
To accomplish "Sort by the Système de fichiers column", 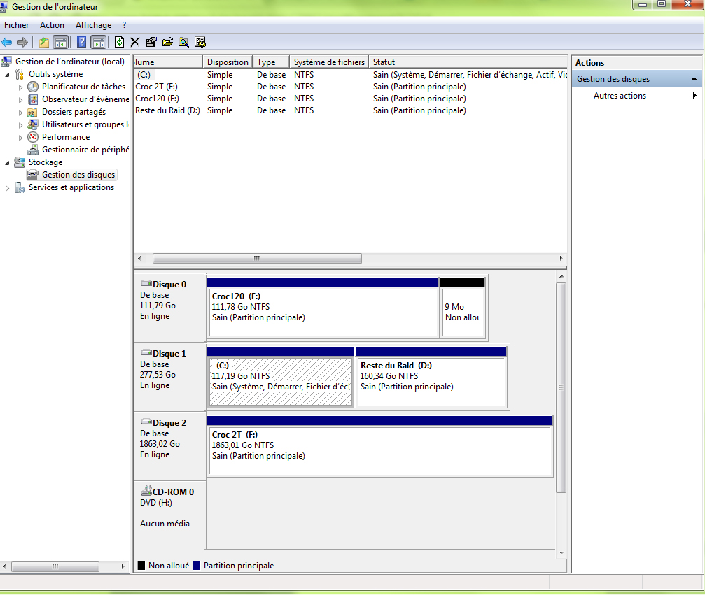I will click(328, 62).
